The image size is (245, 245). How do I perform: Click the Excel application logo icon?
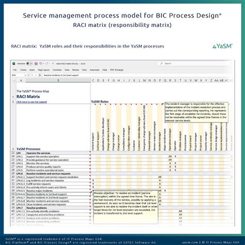click(x=14, y=64)
